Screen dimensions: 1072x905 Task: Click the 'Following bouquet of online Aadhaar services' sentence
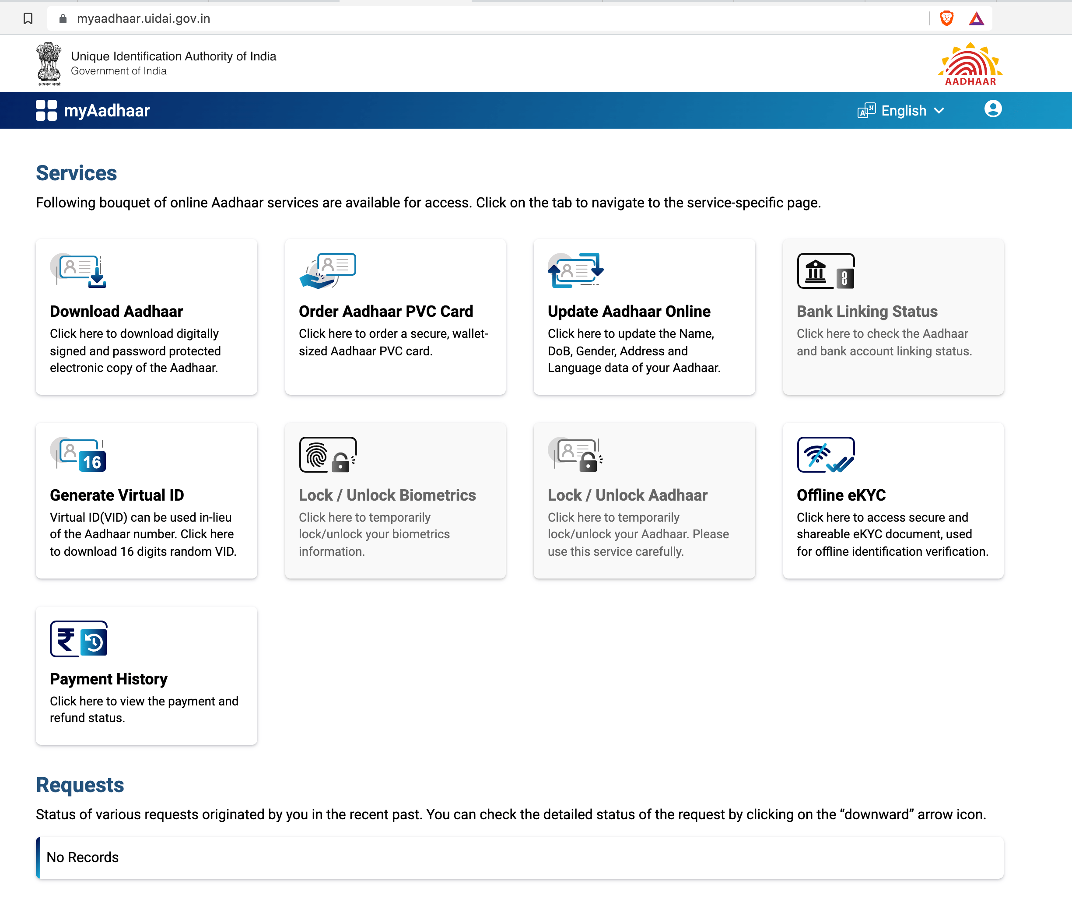tap(428, 203)
